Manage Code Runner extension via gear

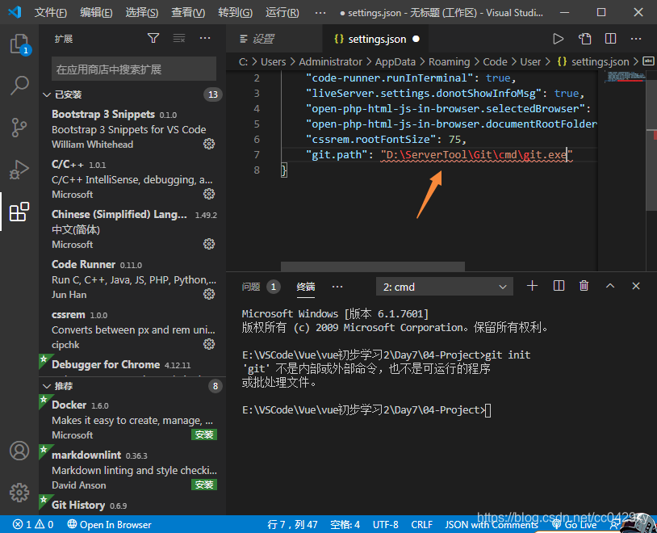pos(209,294)
